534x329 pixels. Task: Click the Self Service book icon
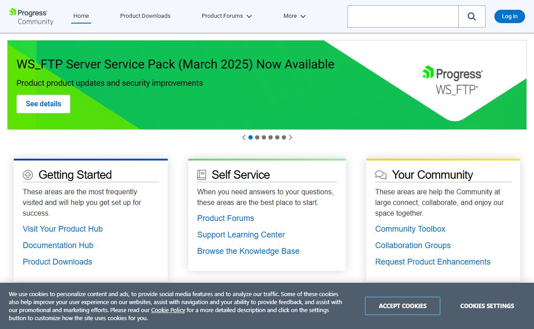[202, 175]
